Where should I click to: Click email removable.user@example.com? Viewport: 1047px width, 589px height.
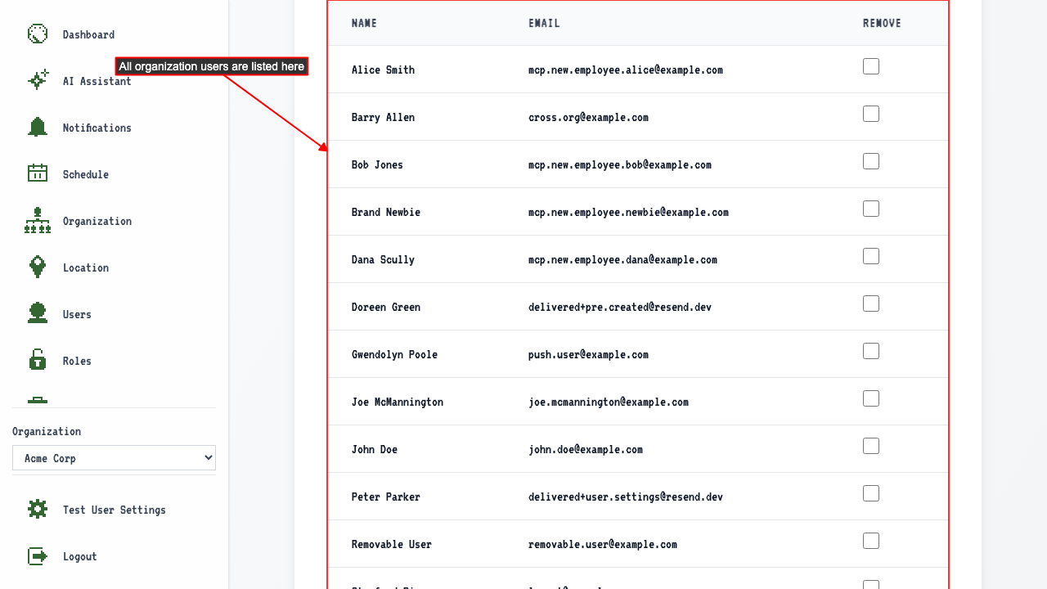click(x=603, y=544)
